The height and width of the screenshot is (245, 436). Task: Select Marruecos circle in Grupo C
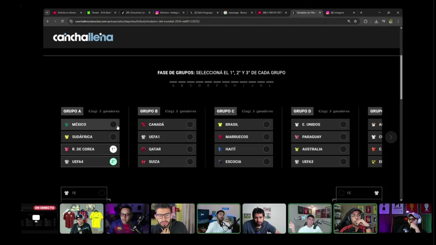(x=266, y=137)
